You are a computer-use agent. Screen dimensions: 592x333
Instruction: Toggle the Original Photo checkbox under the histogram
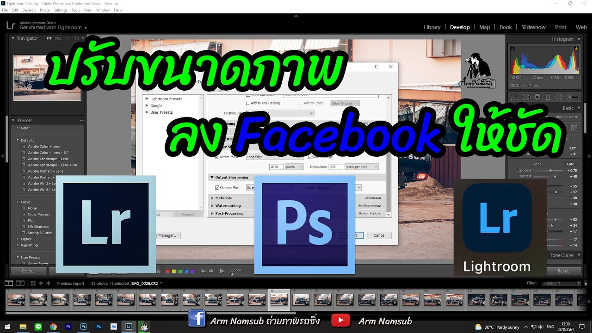pyautogui.click(x=512, y=86)
